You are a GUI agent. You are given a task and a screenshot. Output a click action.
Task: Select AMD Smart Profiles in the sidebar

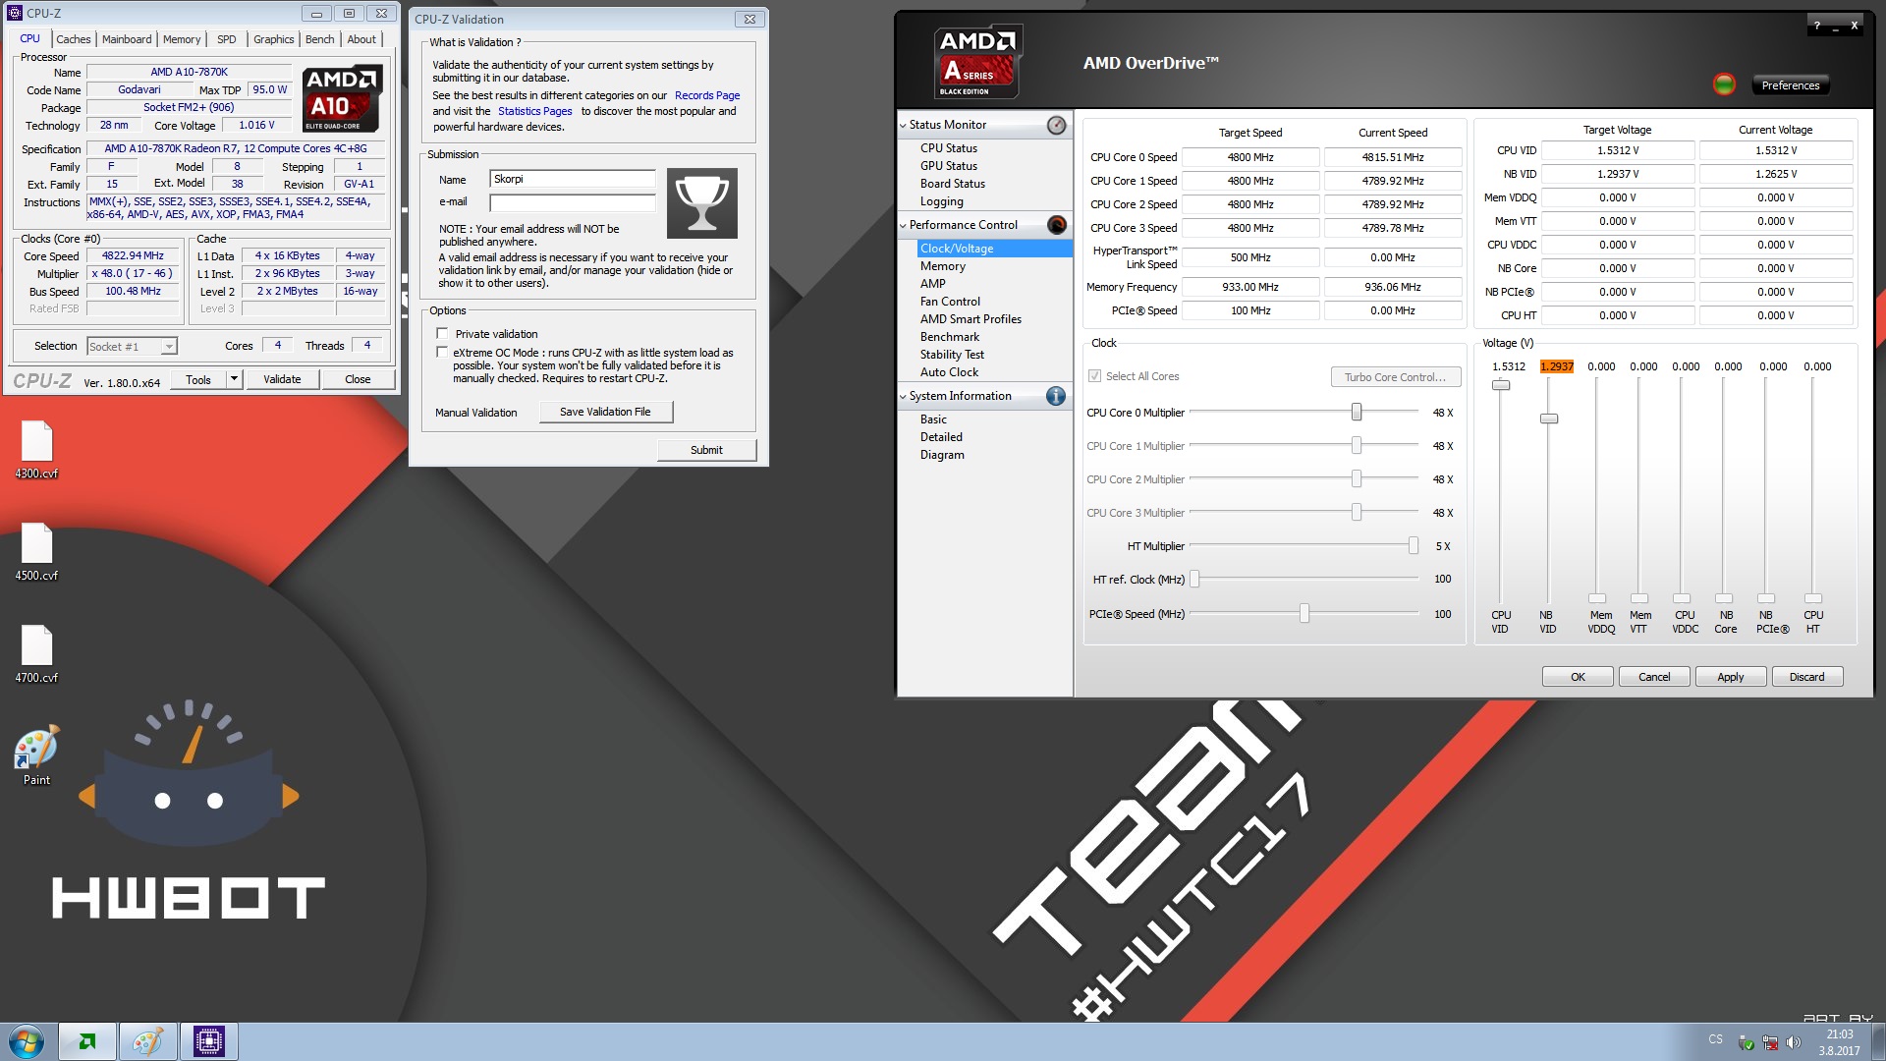[x=971, y=319]
